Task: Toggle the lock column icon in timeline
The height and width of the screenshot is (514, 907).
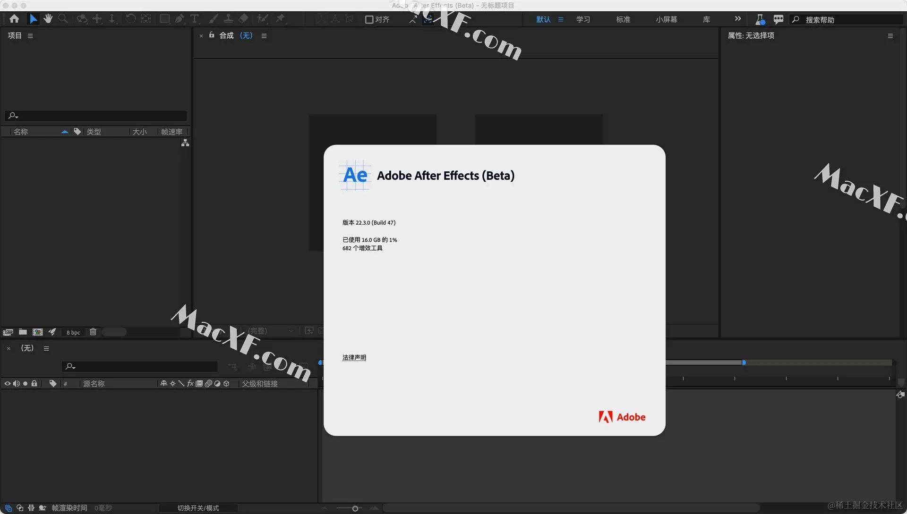Action: [x=34, y=384]
